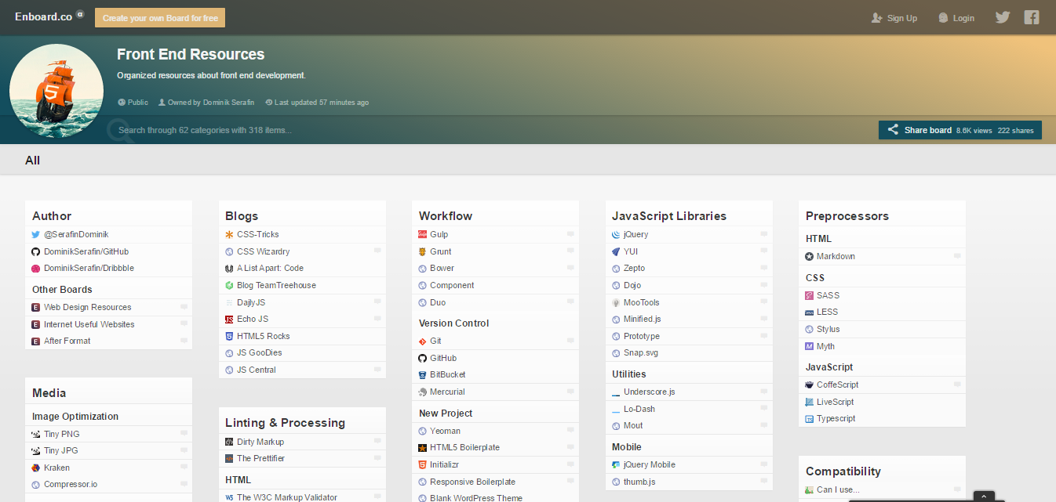This screenshot has height=502, width=1056.
Task: Click the comment icon on jQuery row
Action: pos(764,234)
